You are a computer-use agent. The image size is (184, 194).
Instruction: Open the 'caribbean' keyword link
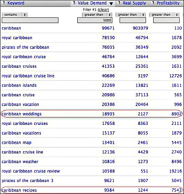[11, 28]
